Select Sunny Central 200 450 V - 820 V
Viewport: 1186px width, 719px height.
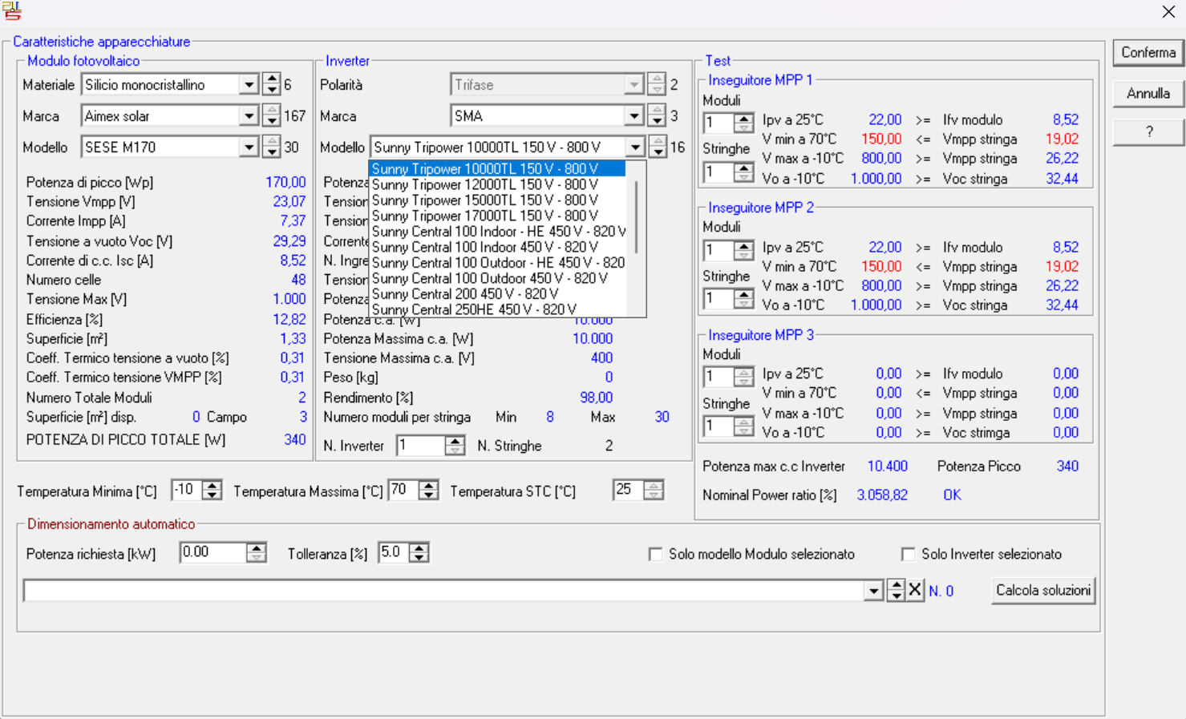pos(497,294)
